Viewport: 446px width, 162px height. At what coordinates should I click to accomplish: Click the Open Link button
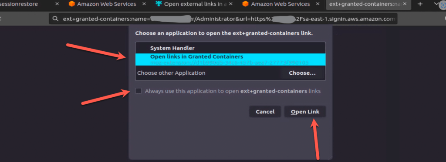click(305, 112)
